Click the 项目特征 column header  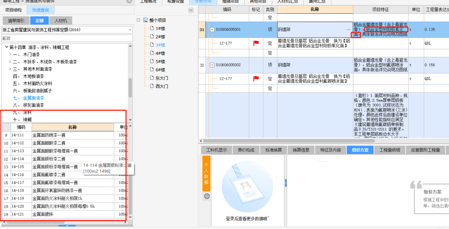click(381, 9)
